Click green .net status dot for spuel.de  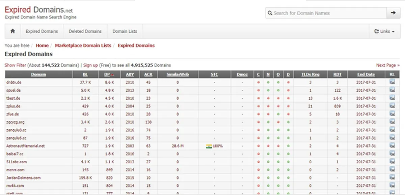(268, 90)
